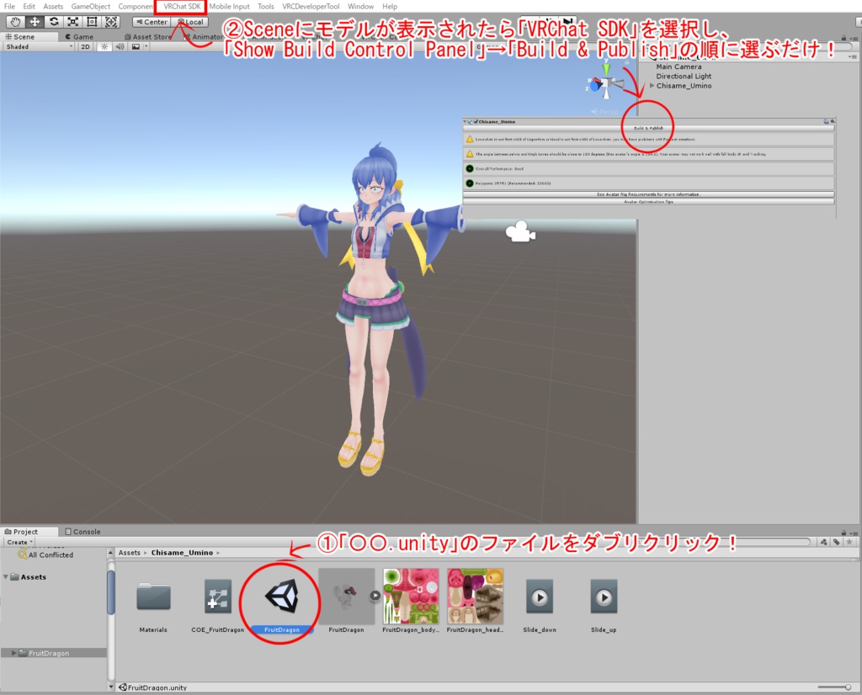Toggle scene lighting sun icon
This screenshot has height=695, width=862.
pyautogui.click(x=104, y=47)
